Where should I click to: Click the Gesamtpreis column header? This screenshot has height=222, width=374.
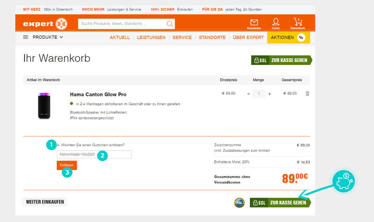pos(292,80)
